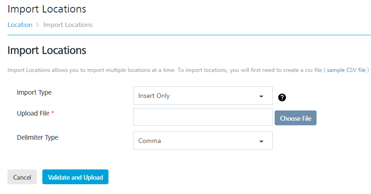The width and height of the screenshot is (371, 194).
Task: Click the 'Import Locations' section heading
Action: point(47,50)
